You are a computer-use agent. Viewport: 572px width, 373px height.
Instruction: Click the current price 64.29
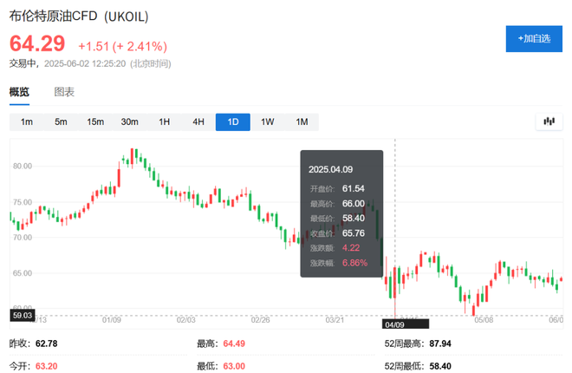37,43
